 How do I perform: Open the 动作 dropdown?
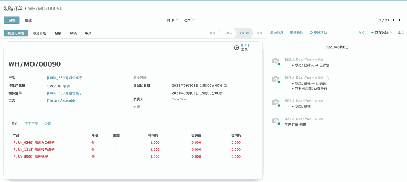coord(189,20)
